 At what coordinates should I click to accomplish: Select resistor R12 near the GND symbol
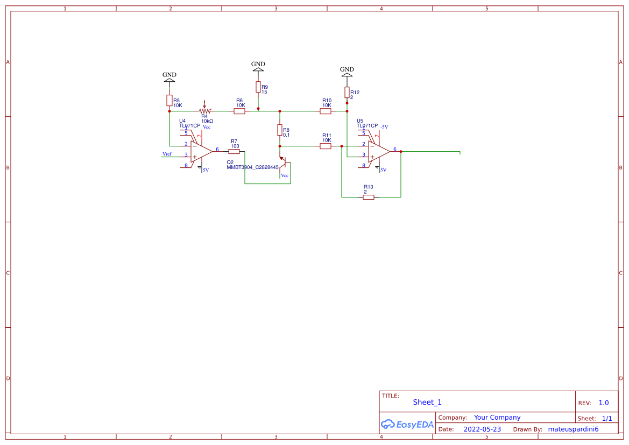coord(347,92)
